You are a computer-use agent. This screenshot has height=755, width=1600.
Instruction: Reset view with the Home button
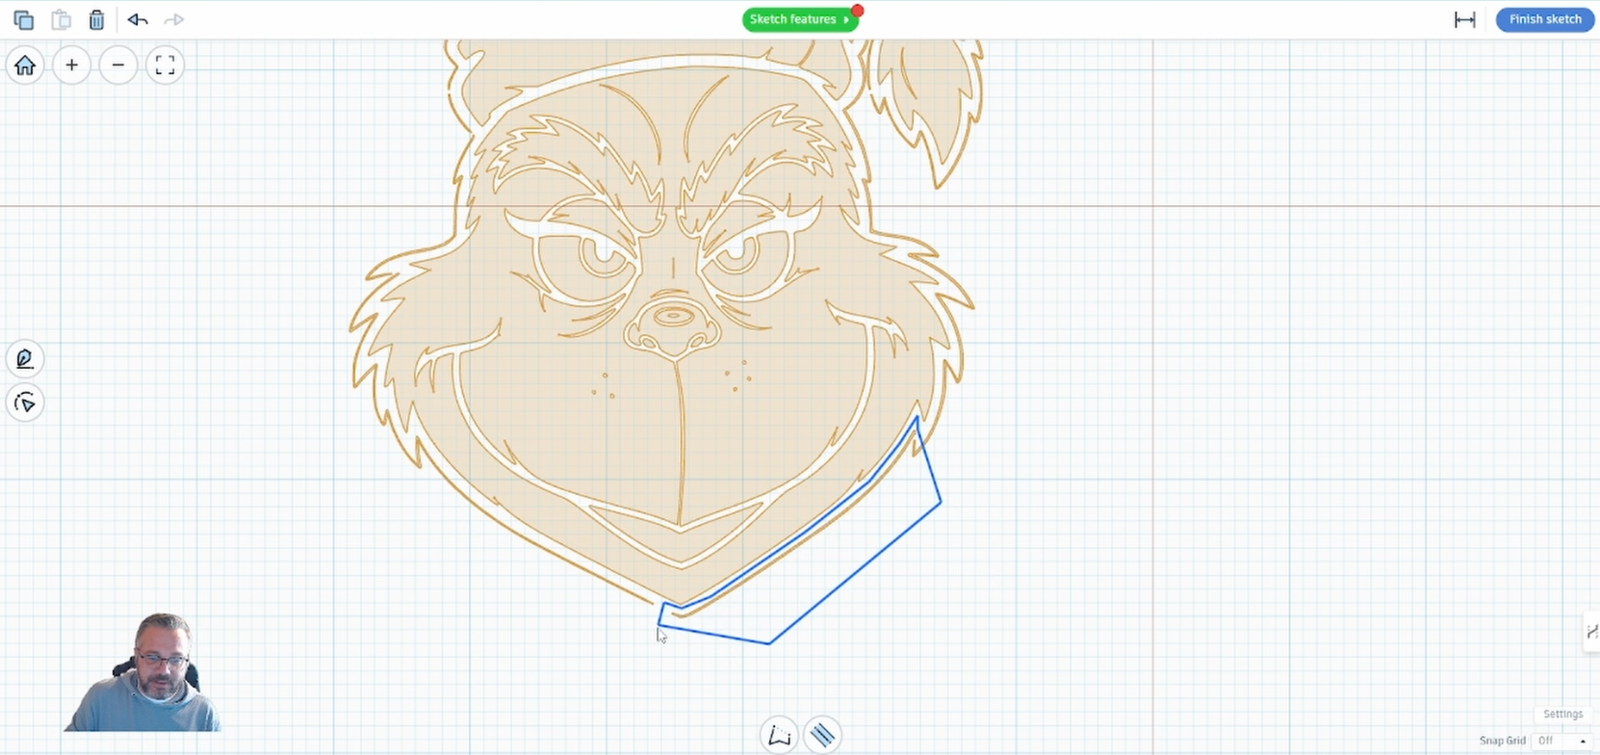(x=25, y=65)
